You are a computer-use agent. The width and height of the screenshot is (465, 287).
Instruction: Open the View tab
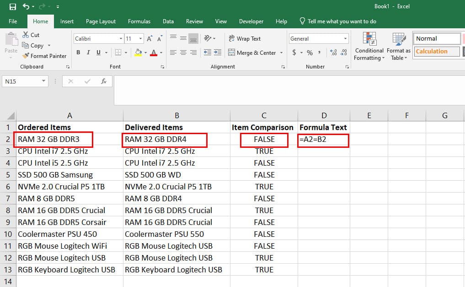tap(221, 21)
